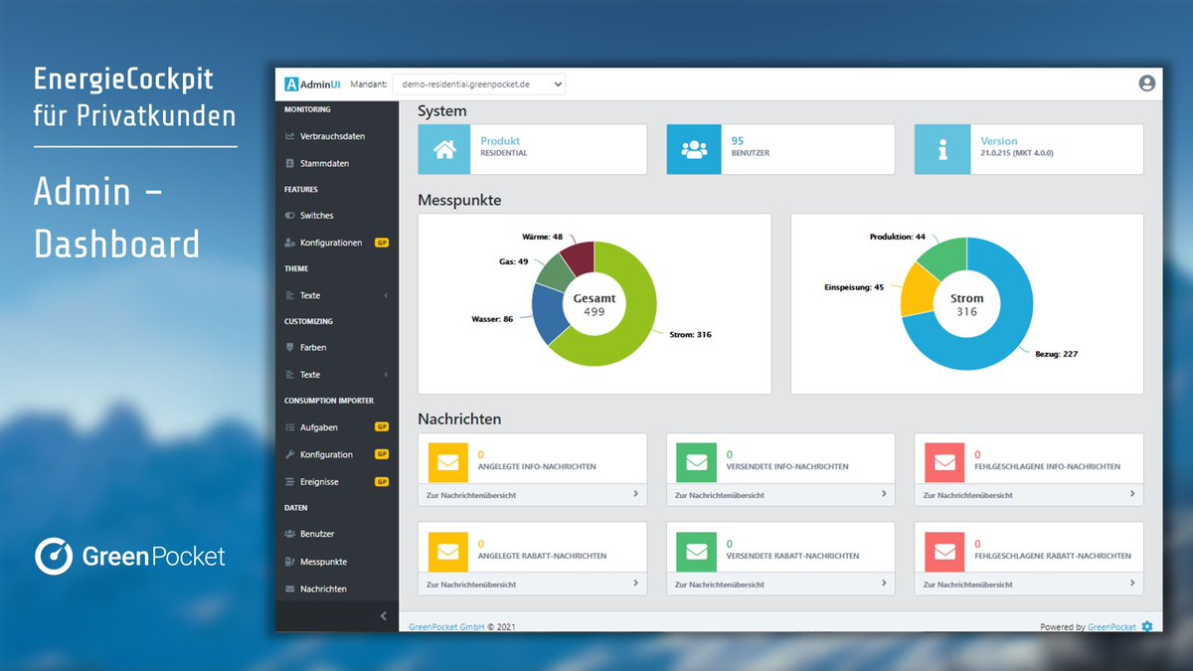This screenshot has height=671, width=1193.
Task: Open the Mandant dropdown selector
Action: [x=479, y=84]
